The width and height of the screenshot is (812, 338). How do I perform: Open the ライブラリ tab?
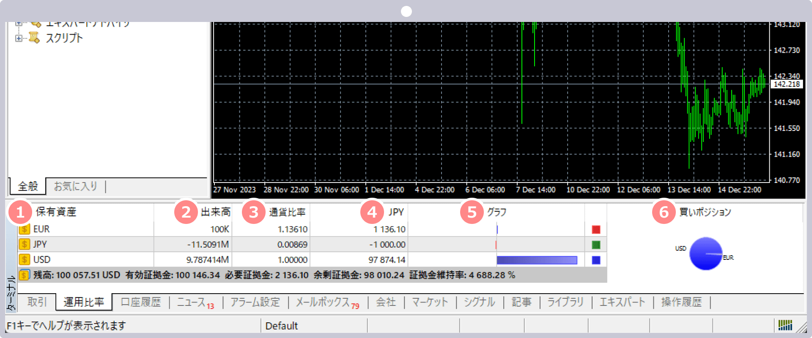coord(565,302)
